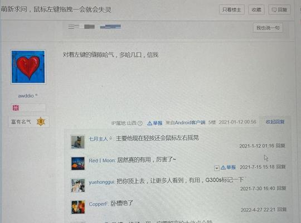This screenshot has height=223, width=301.
Task: Reply to 七月主人's comment
Action: (280, 146)
